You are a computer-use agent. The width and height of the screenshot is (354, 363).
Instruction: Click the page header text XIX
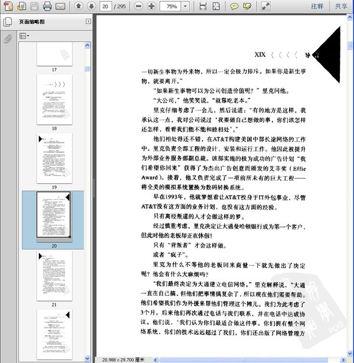click(x=260, y=55)
